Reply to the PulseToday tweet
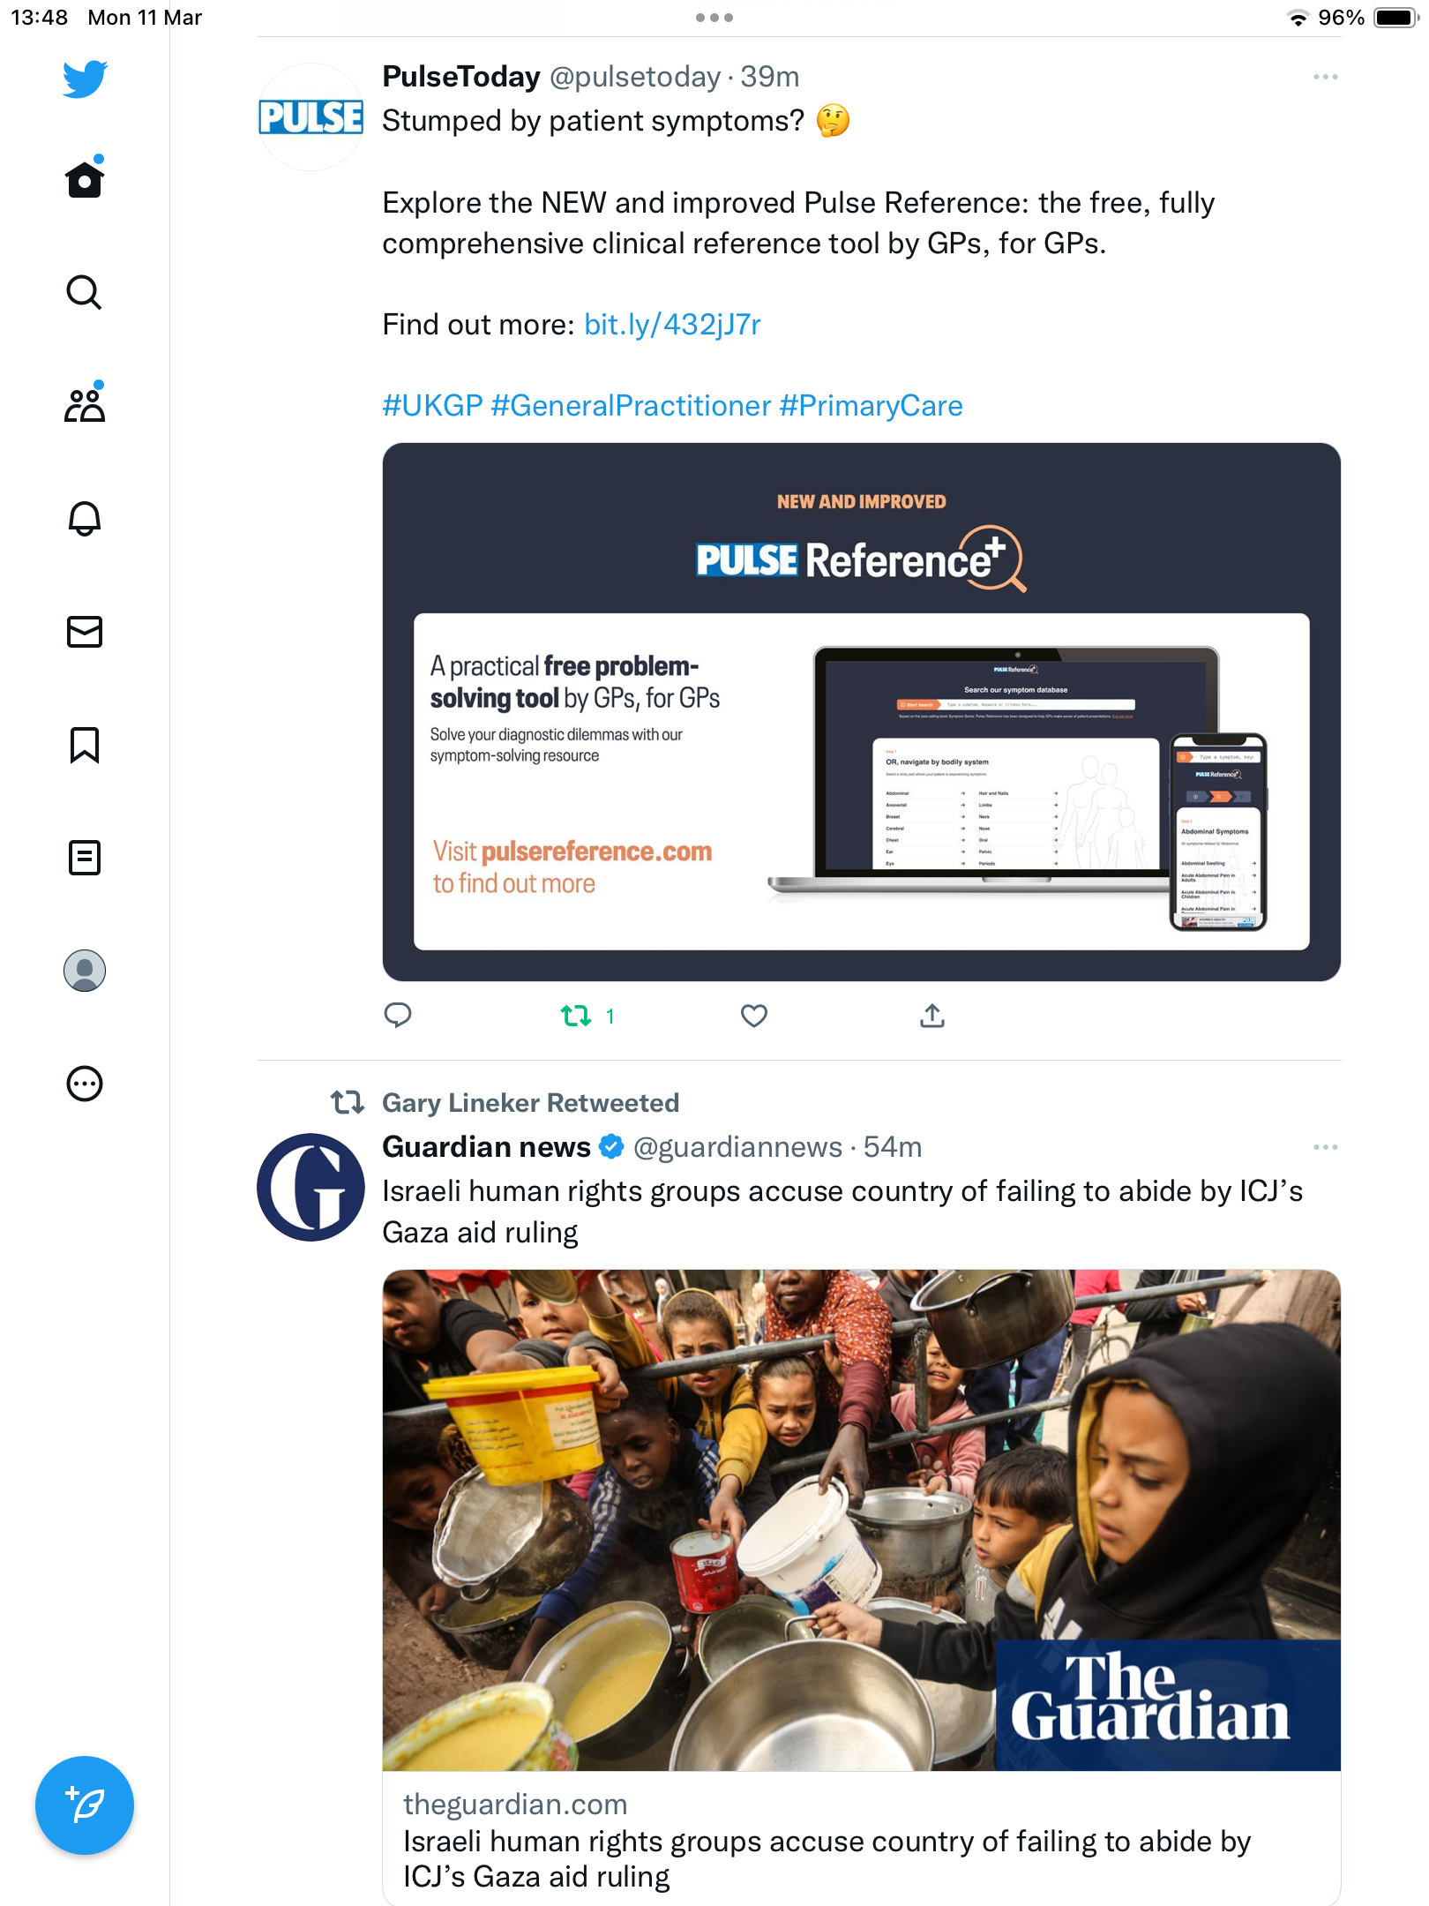This screenshot has width=1429, height=1906. [x=398, y=1016]
